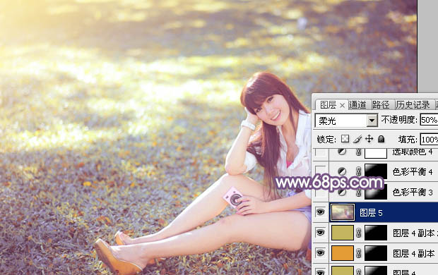Click the 不透明度 opacity value field
This screenshot has height=275, width=438.
pos(429,120)
